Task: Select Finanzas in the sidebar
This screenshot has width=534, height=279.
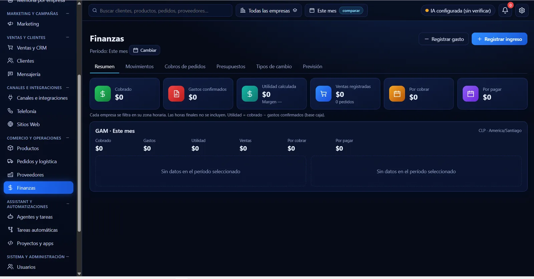Action: click(38, 188)
